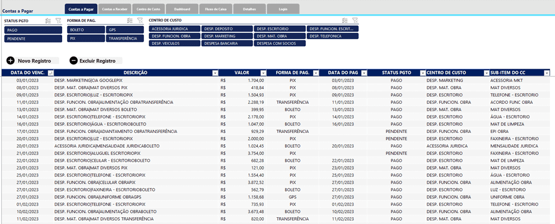The height and width of the screenshot is (224, 555).
Task: Go to the Dashboard tab
Action: click(182, 9)
